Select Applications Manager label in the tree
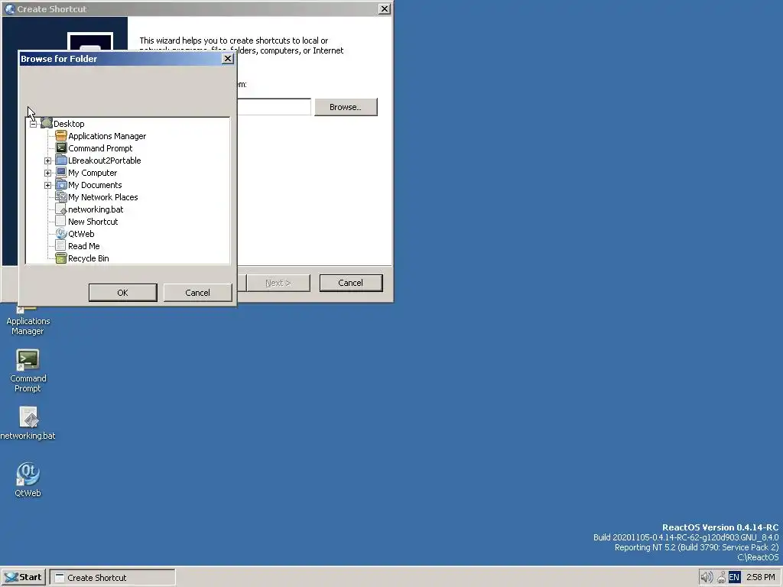This screenshot has height=587, width=783. click(x=107, y=136)
